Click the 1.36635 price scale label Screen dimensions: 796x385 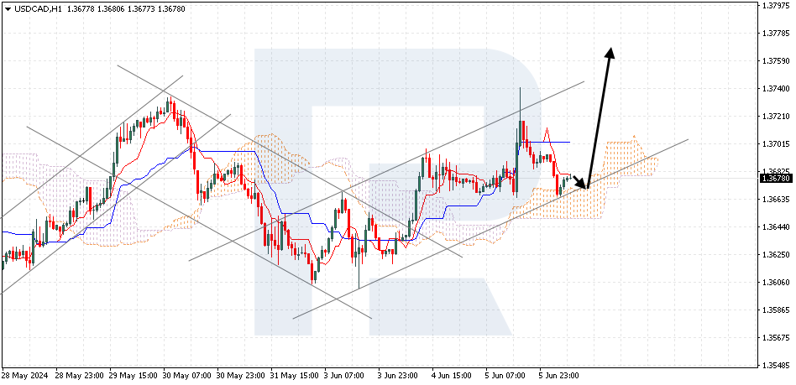pyautogui.click(x=777, y=200)
